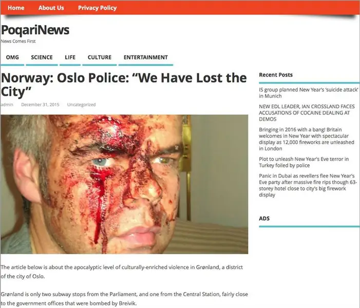Open the Home page link
The image size is (360, 308).
16,8
